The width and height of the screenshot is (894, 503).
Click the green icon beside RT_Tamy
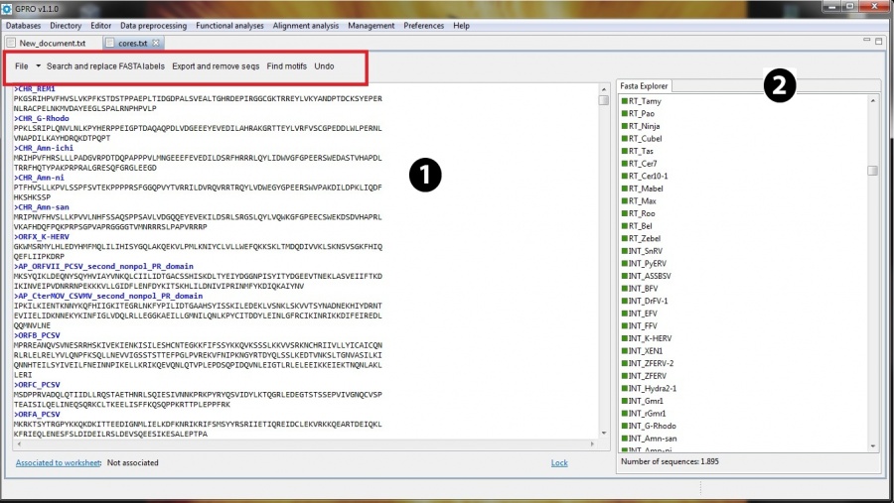tap(624, 101)
